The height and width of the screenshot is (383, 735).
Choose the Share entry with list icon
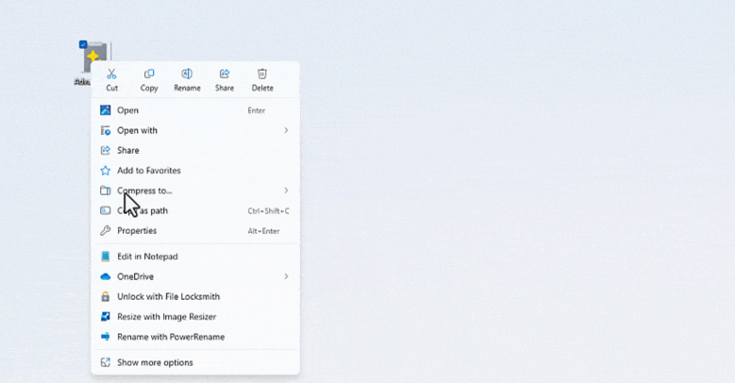pos(195,151)
